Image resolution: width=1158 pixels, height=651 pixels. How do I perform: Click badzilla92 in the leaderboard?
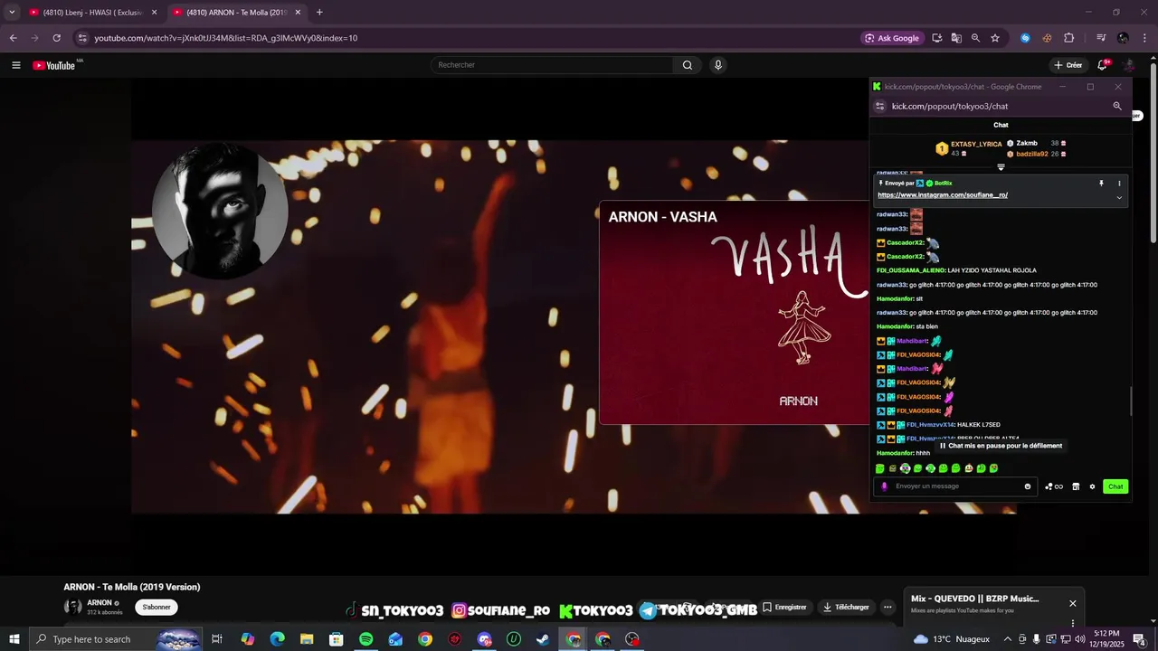[1032, 154]
